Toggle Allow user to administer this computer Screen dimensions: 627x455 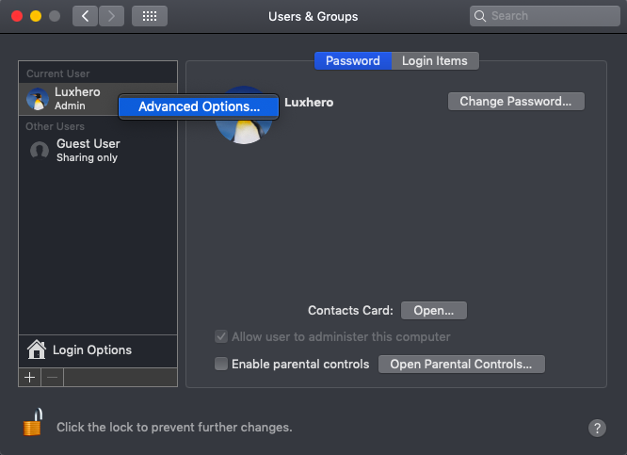pos(221,336)
